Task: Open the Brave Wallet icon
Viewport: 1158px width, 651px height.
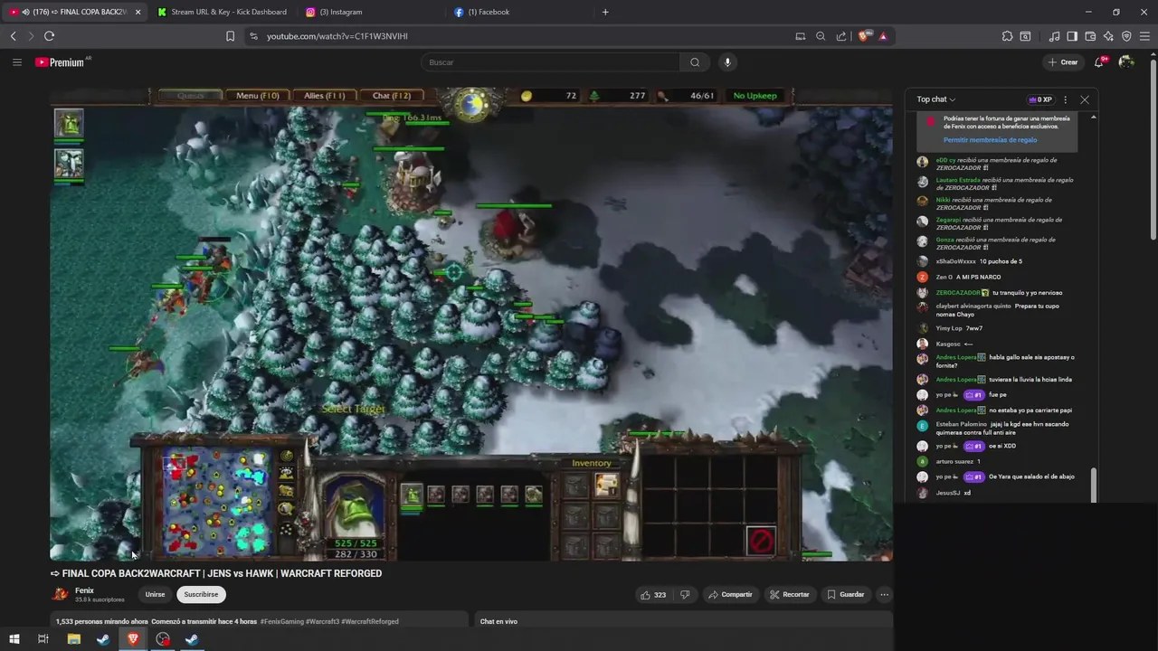Action: pyautogui.click(x=1090, y=36)
